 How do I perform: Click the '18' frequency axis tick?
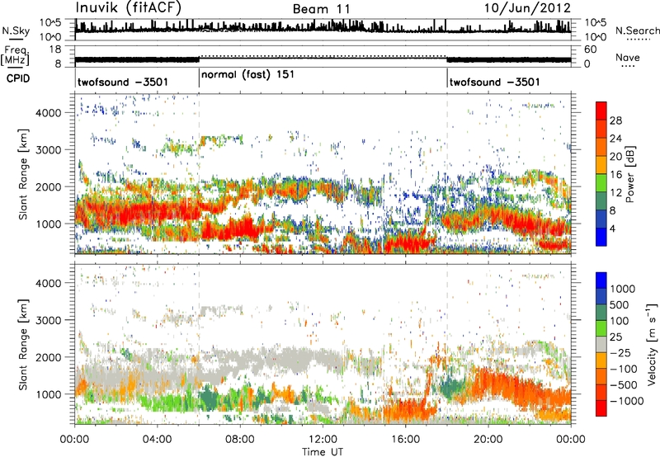tap(55, 49)
